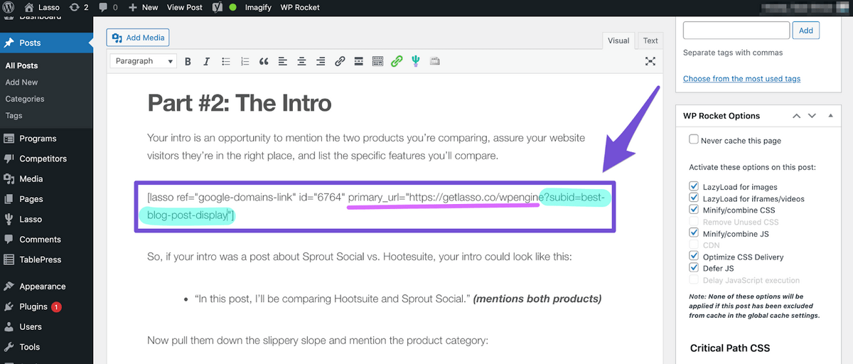Toggle Minify/combine JS checkbox
853x364 pixels.
tap(694, 233)
